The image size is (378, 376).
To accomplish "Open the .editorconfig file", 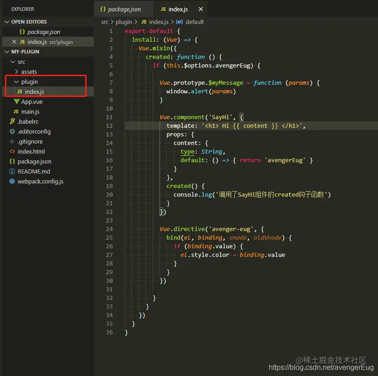I will (x=48, y=131).
